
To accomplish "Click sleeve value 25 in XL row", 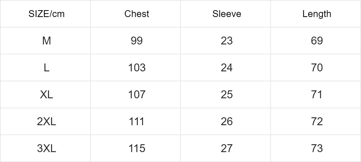I will pos(227,95).
